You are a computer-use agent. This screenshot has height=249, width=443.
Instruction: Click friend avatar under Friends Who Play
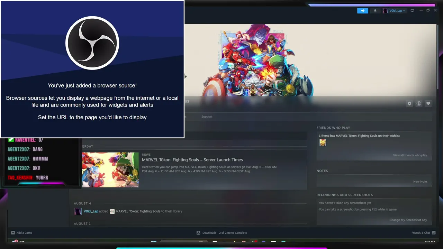[x=323, y=142]
